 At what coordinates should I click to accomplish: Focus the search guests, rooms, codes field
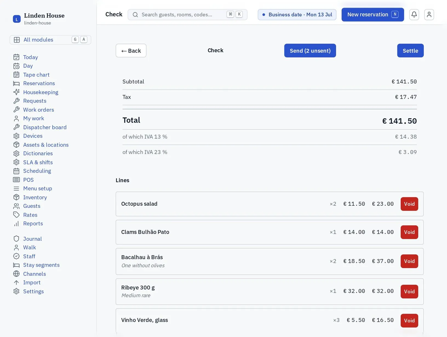pos(188,14)
